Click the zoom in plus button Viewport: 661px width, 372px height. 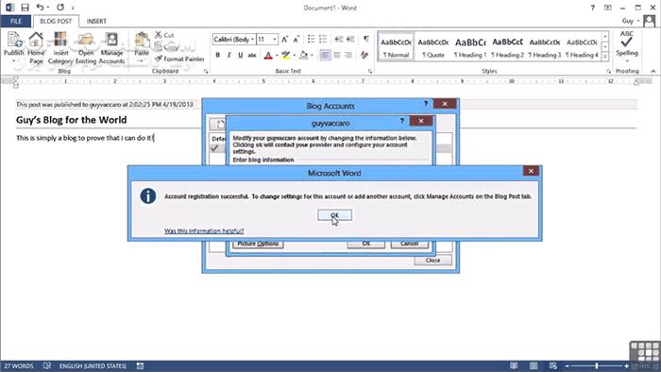tap(626, 365)
